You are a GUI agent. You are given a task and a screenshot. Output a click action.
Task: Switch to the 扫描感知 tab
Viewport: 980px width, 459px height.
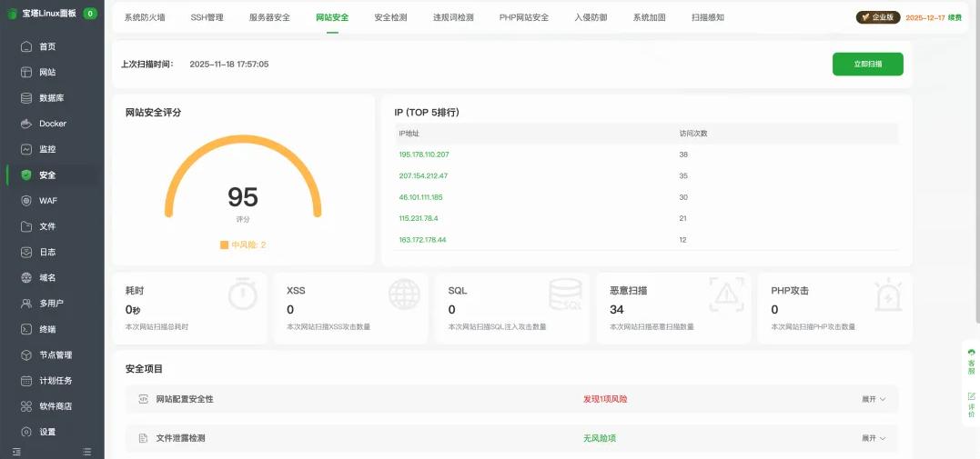tap(708, 17)
